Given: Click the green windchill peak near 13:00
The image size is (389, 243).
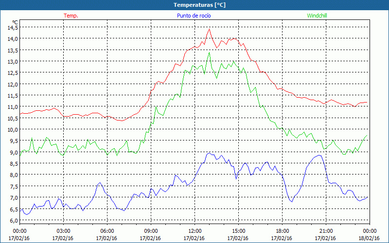Looking at the screenshot, I should pyautogui.click(x=210, y=52).
